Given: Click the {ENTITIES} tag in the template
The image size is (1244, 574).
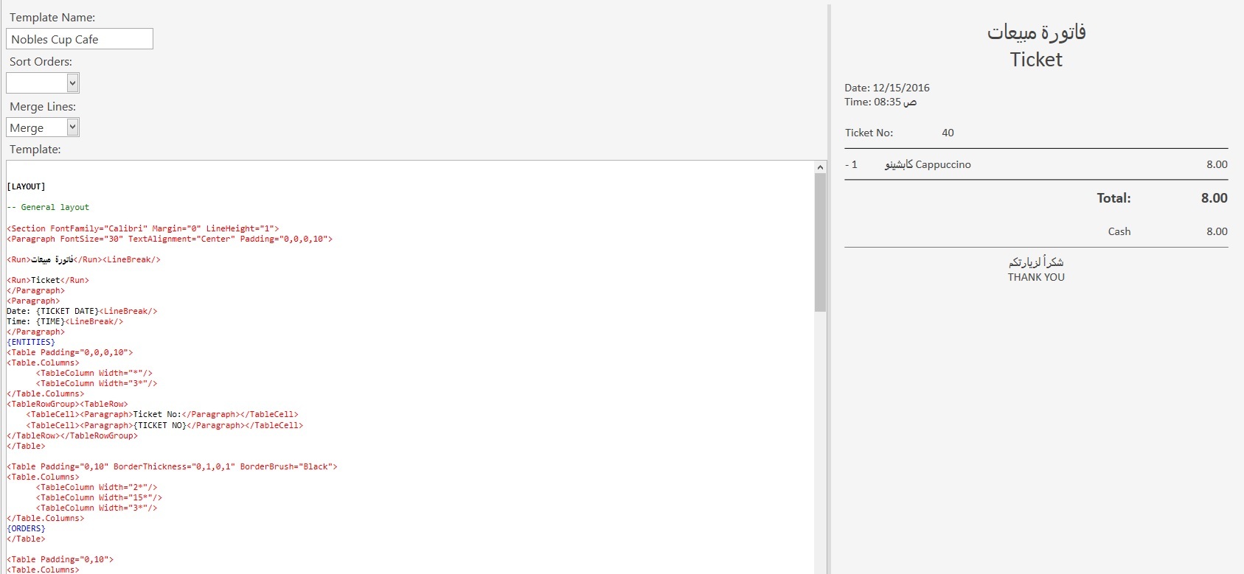Looking at the screenshot, I should coord(31,342).
